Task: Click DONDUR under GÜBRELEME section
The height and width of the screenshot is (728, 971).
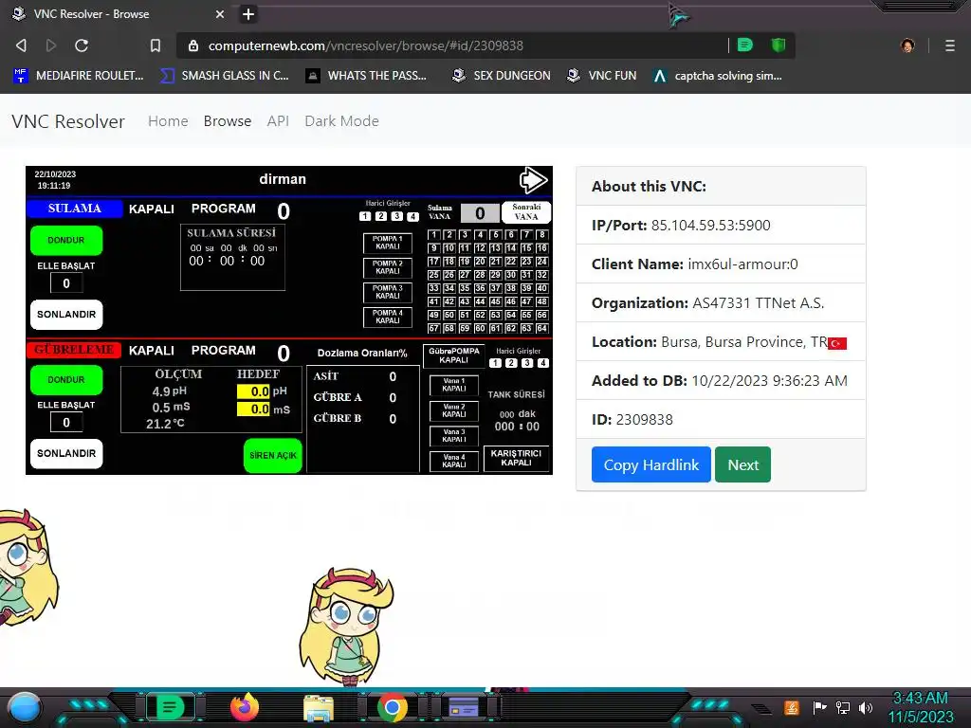Action: coord(66,379)
